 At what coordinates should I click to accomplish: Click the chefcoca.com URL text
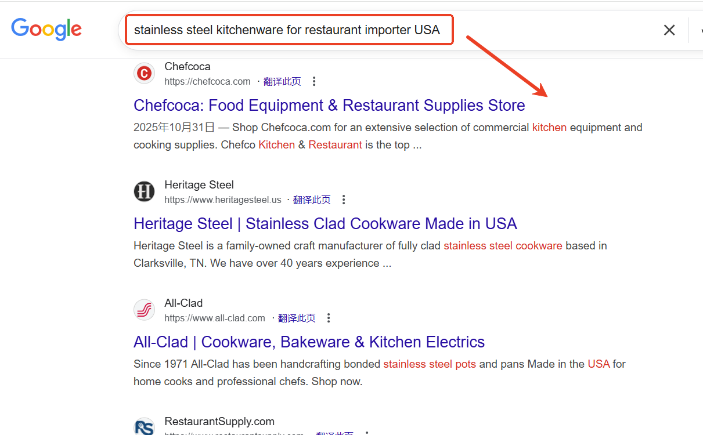tap(207, 82)
